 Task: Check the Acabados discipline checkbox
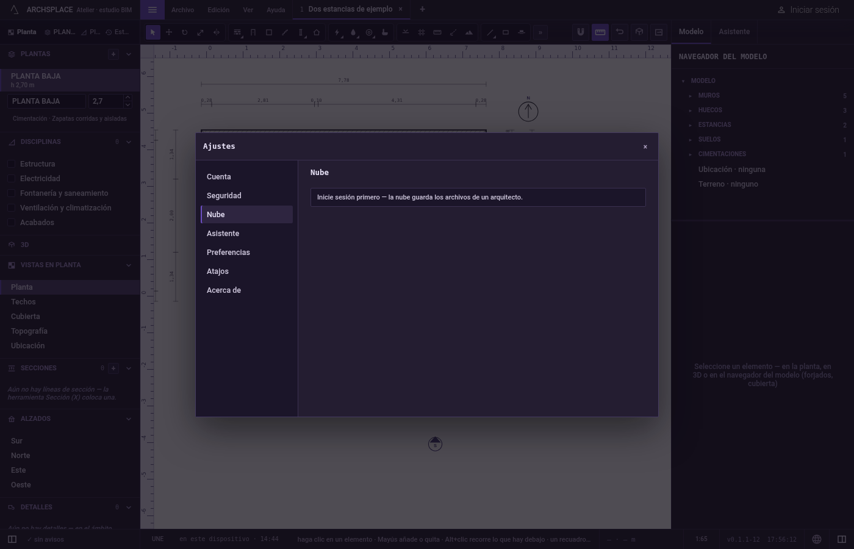tap(11, 223)
